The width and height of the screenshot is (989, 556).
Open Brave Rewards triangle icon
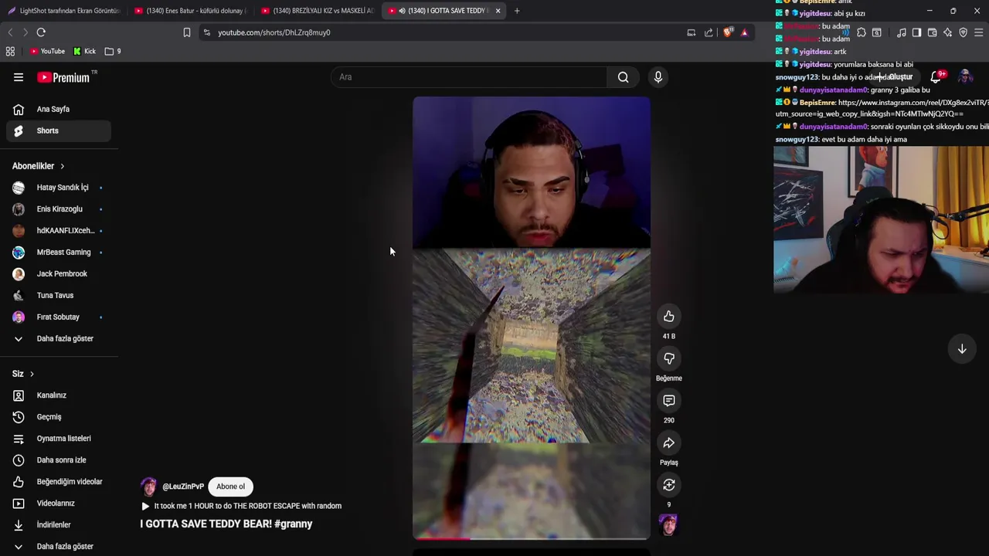point(744,32)
